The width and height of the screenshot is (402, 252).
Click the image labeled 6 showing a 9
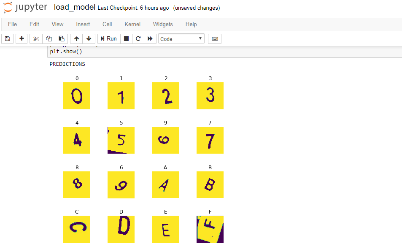tap(121, 185)
